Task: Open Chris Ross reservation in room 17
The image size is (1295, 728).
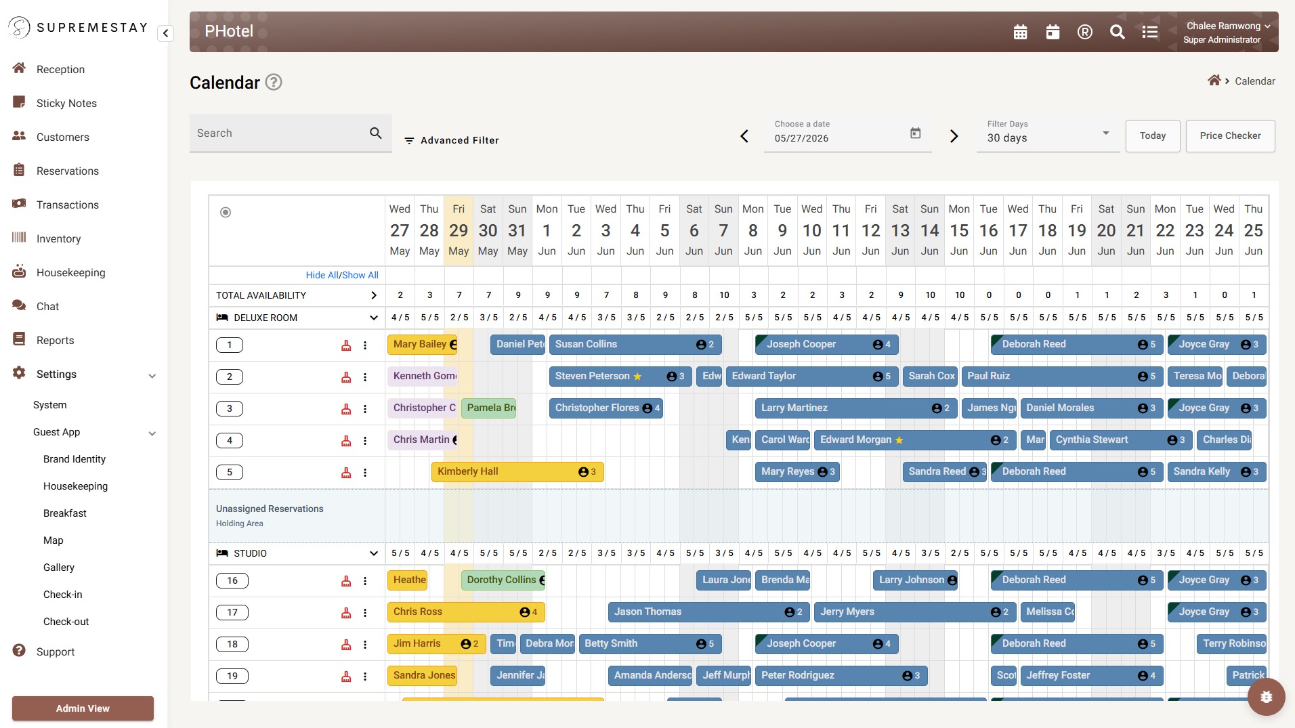Action: click(x=466, y=612)
